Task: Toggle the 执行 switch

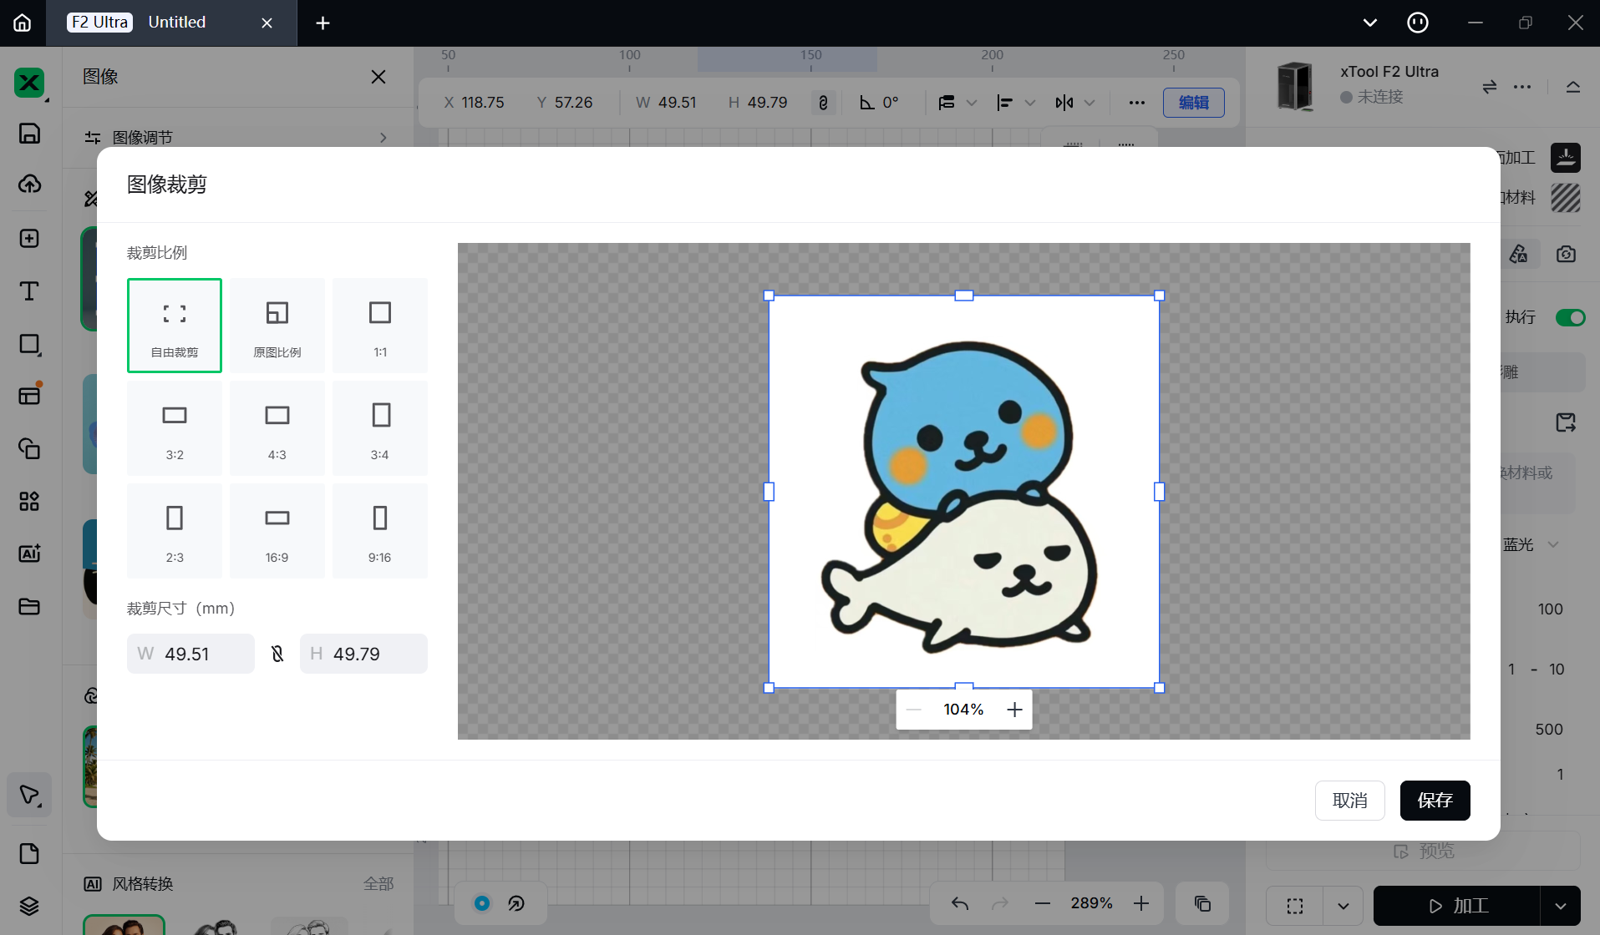Action: point(1570,317)
